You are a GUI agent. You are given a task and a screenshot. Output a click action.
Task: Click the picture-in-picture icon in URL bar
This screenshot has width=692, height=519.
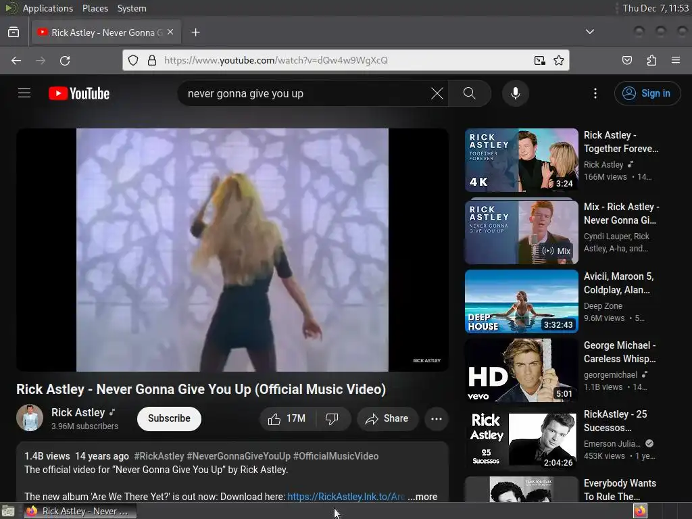(540, 60)
